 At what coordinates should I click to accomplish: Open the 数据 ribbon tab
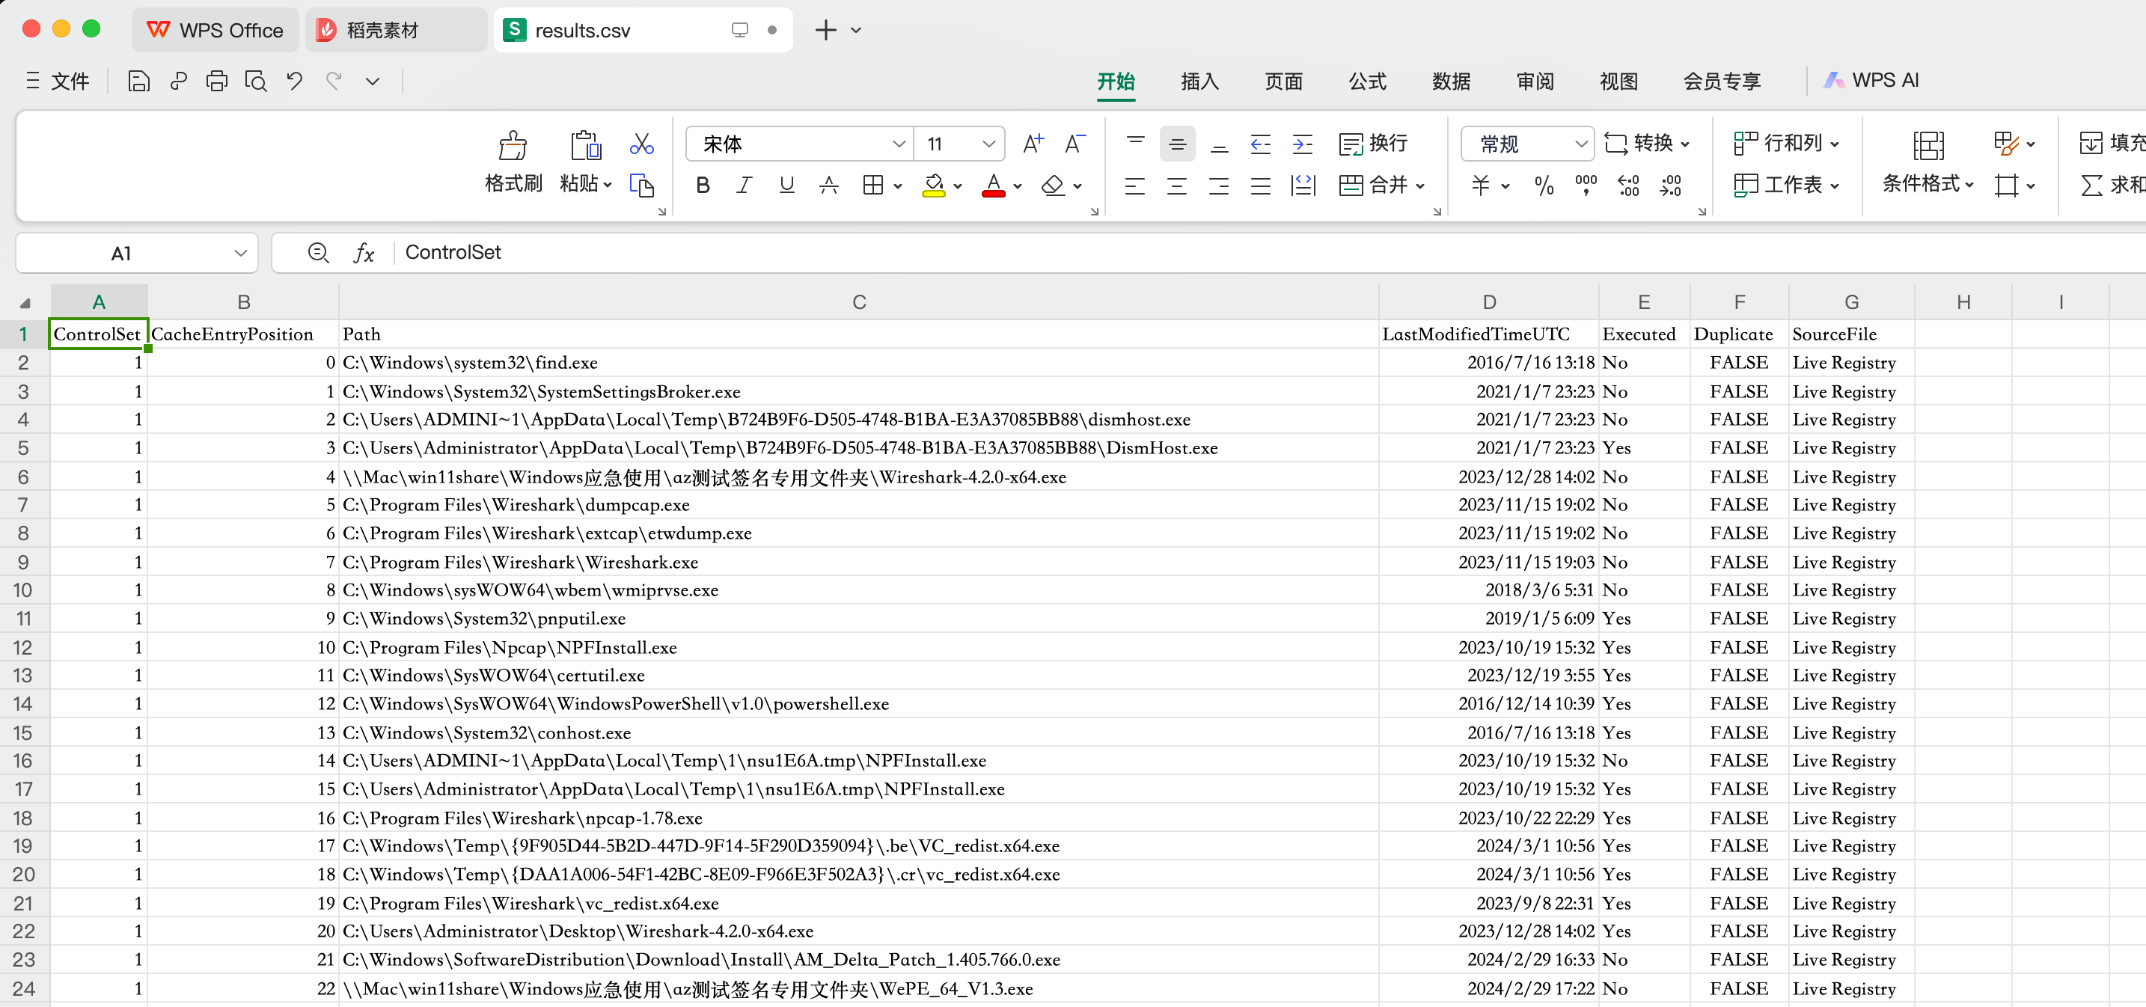coord(1450,81)
